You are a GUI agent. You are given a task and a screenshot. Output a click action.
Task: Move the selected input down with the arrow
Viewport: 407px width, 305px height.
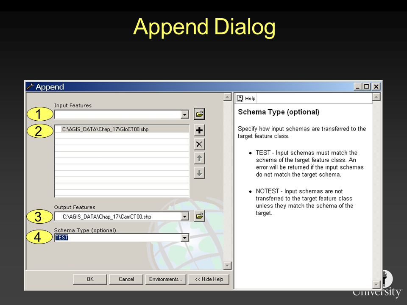(x=199, y=173)
